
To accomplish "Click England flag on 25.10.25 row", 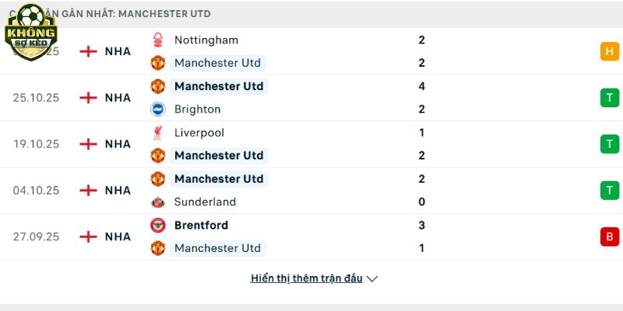I will pos(89,98).
